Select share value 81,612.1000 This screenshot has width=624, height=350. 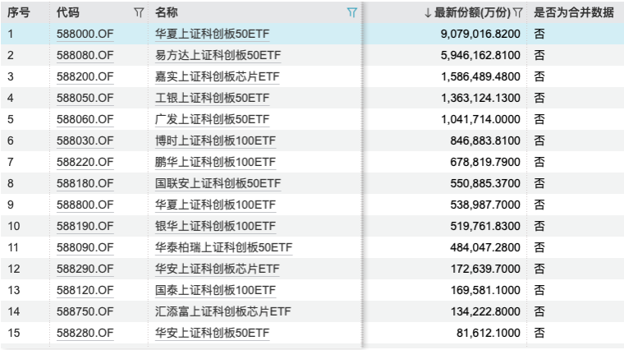click(x=489, y=333)
